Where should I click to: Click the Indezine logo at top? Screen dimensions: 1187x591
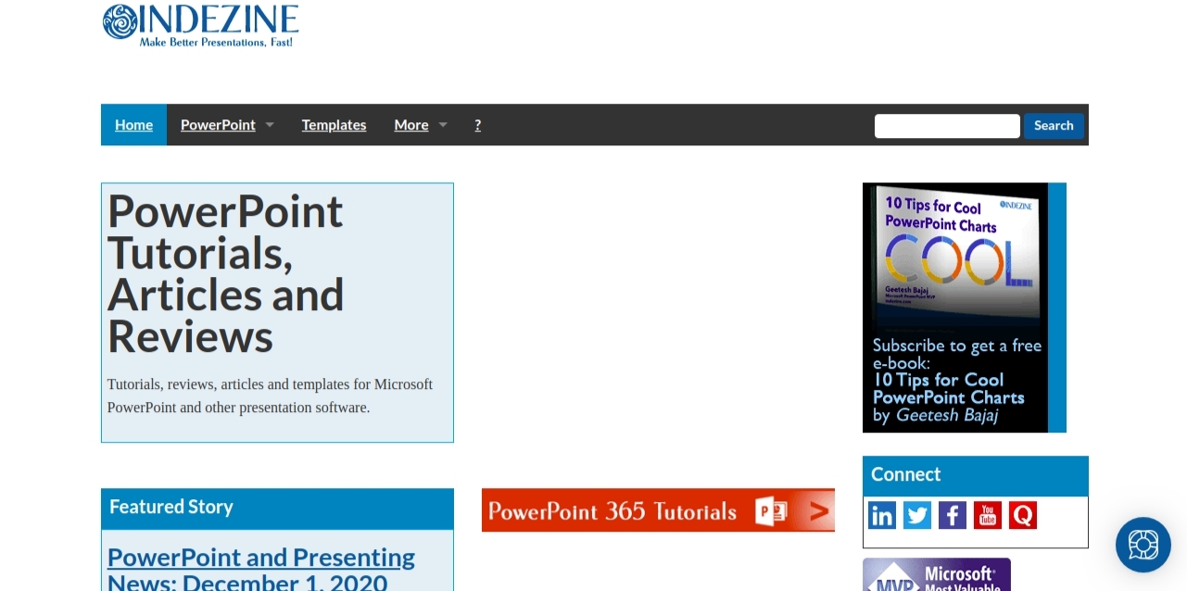(201, 25)
